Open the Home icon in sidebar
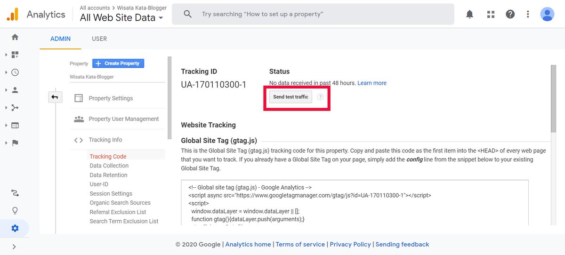Viewport: 565px width, 255px height. (x=15, y=37)
